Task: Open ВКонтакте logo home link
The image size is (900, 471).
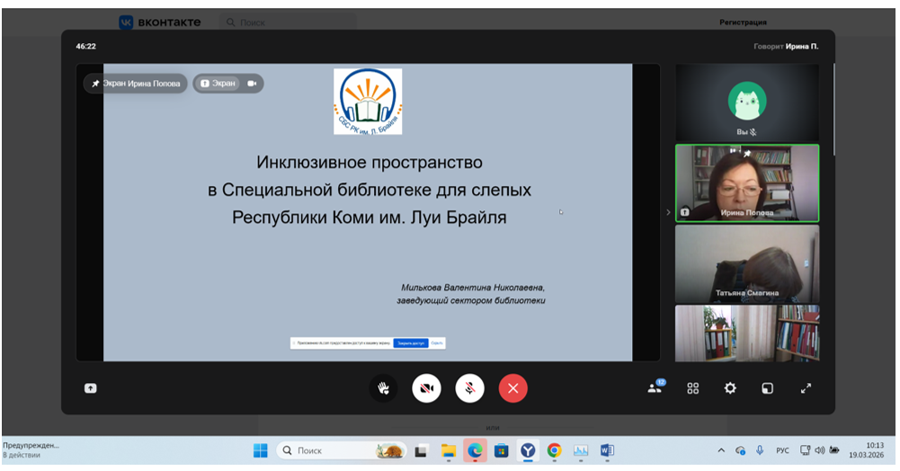Action: pyautogui.click(x=159, y=22)
